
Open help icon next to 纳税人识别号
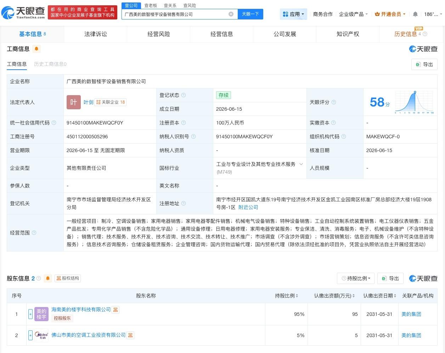pos(193,137)
